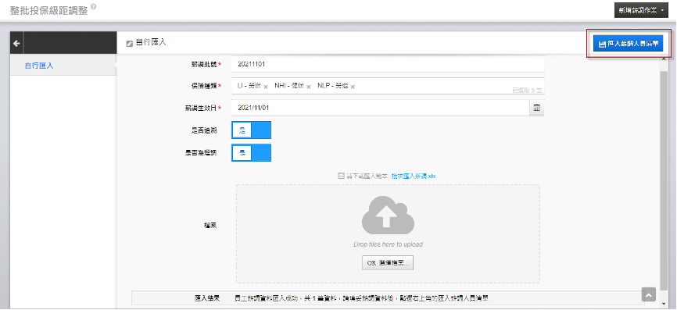Click the 薪調批號 field showing 20211101
The image size is (677, 310).
pos(388,64)
